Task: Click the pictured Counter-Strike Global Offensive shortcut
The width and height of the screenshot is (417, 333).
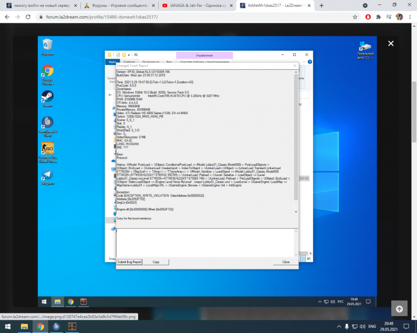Action: [48, 152]
